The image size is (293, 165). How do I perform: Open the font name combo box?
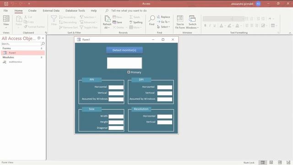click(x=218, y=19)
